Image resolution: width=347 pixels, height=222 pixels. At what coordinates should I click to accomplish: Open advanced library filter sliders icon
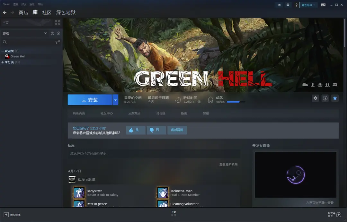pos(58,42)
